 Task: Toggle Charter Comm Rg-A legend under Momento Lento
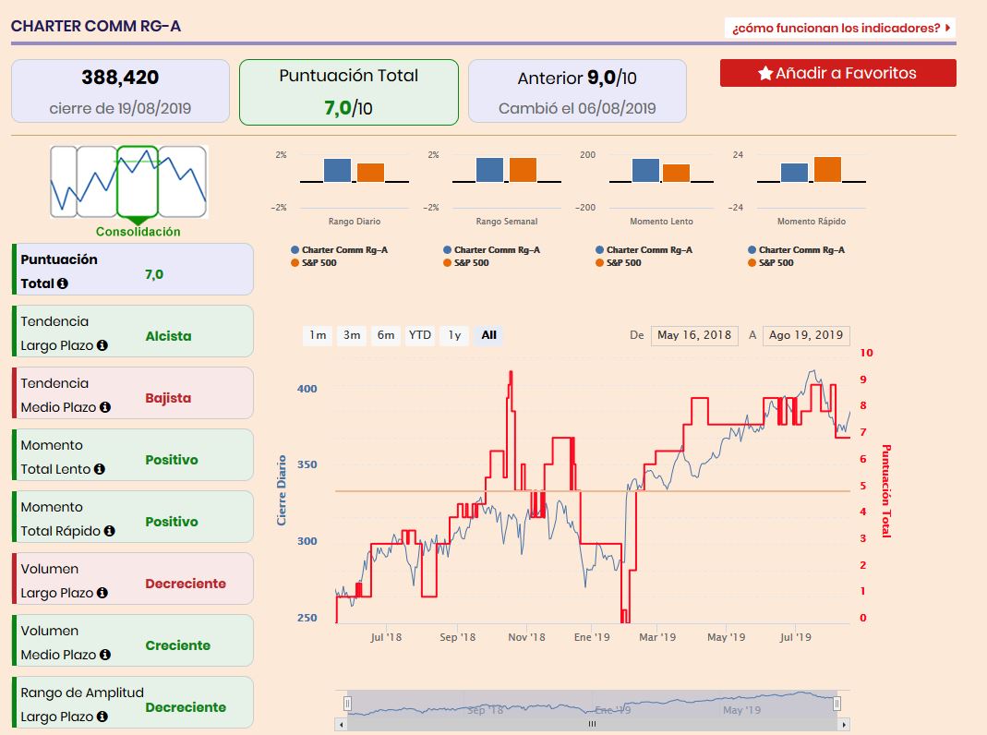coord(644,250)
